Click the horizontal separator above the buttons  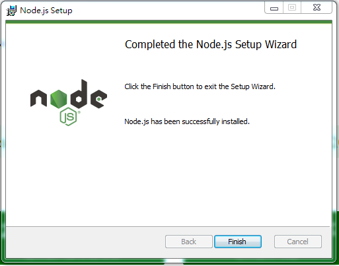point(168,226)
